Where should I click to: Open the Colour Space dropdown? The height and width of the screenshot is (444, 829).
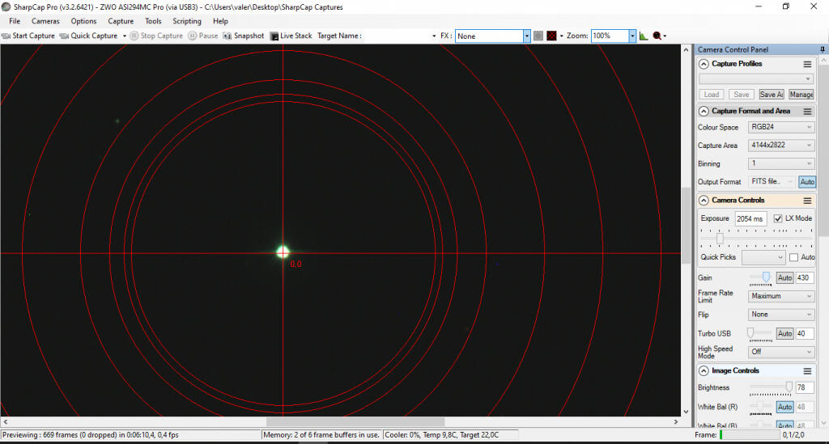click(780, 127)
